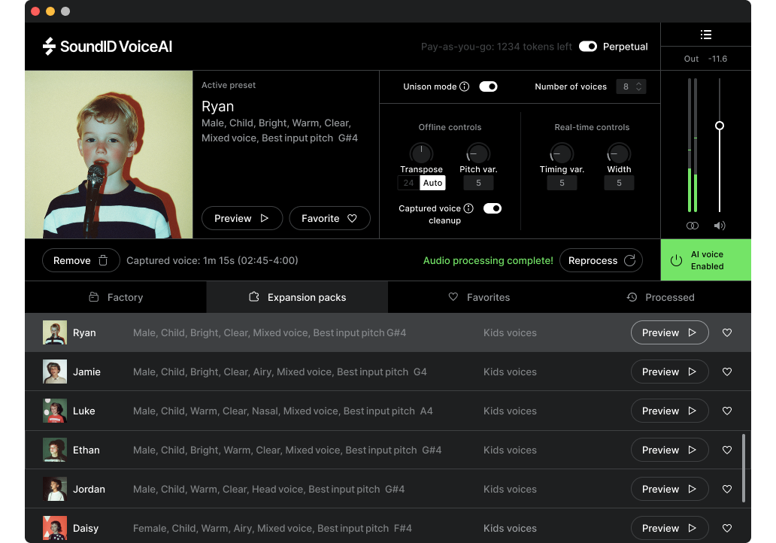The height and width of the screenshot is (543, 776).
Task: Open the list menu icon above Out
Action: pyautogui.click(x=706, y=35)
